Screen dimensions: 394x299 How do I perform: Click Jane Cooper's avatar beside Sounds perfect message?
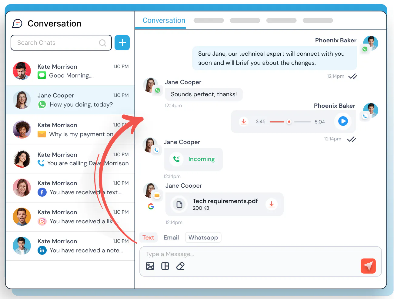click(x=151, y=85)
